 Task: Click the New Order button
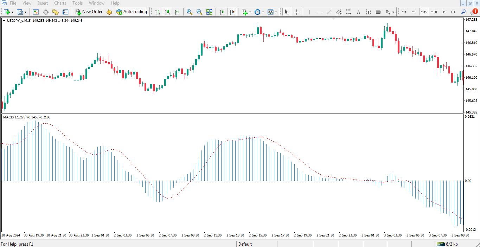pyautogui.click(x=89, y=12)
